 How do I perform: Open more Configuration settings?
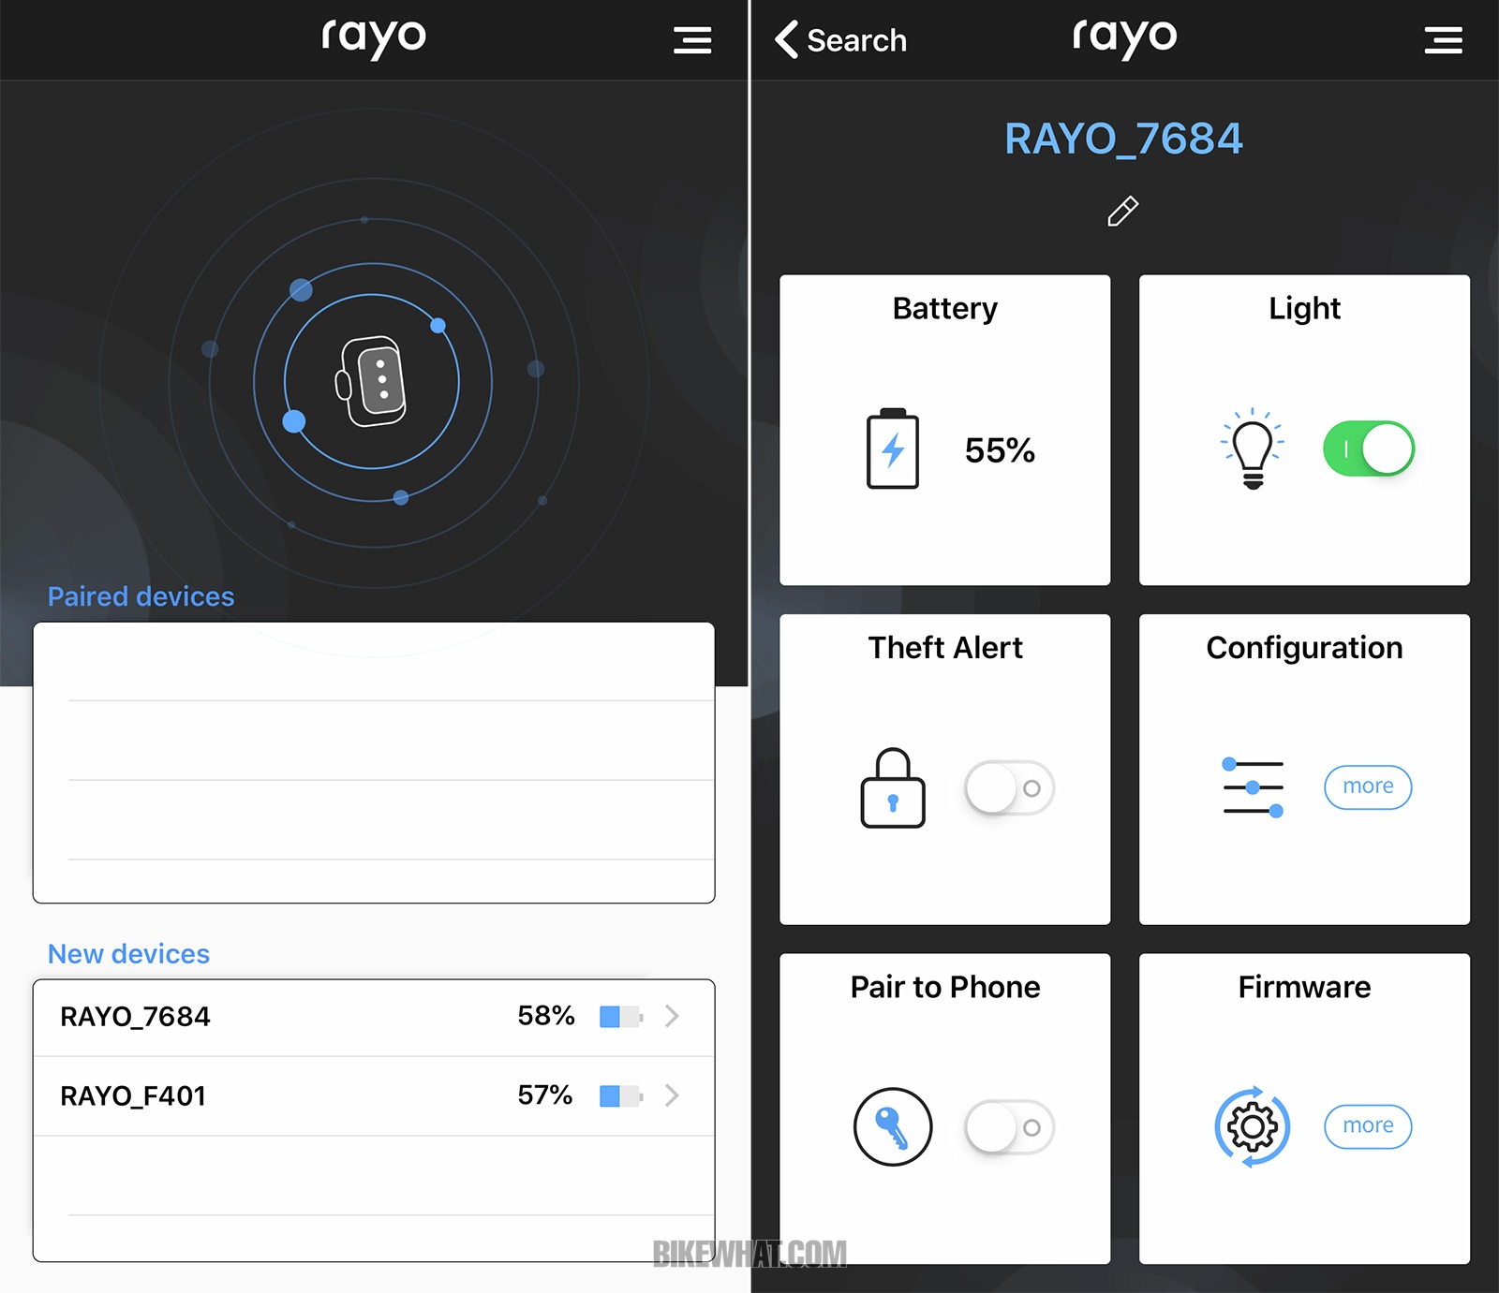coord(1368,786)
